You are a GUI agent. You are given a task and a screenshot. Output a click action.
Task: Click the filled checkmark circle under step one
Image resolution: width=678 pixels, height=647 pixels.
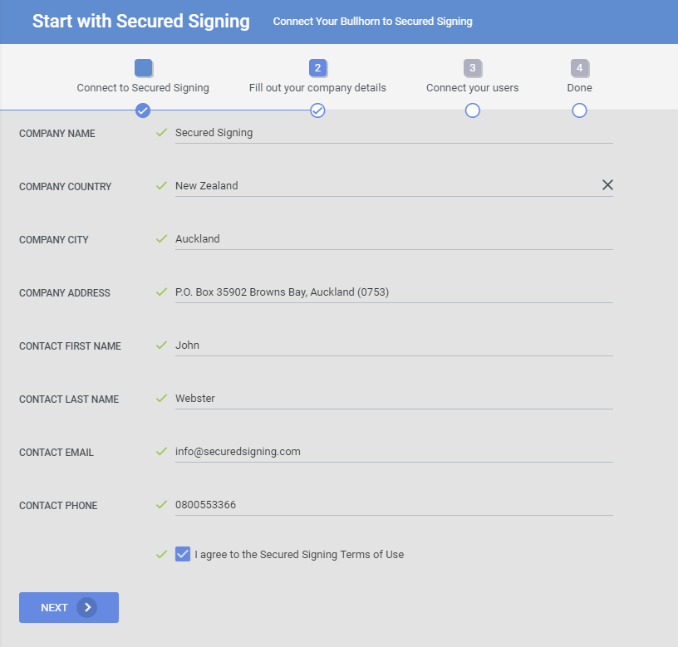click(x=143, y=110)
